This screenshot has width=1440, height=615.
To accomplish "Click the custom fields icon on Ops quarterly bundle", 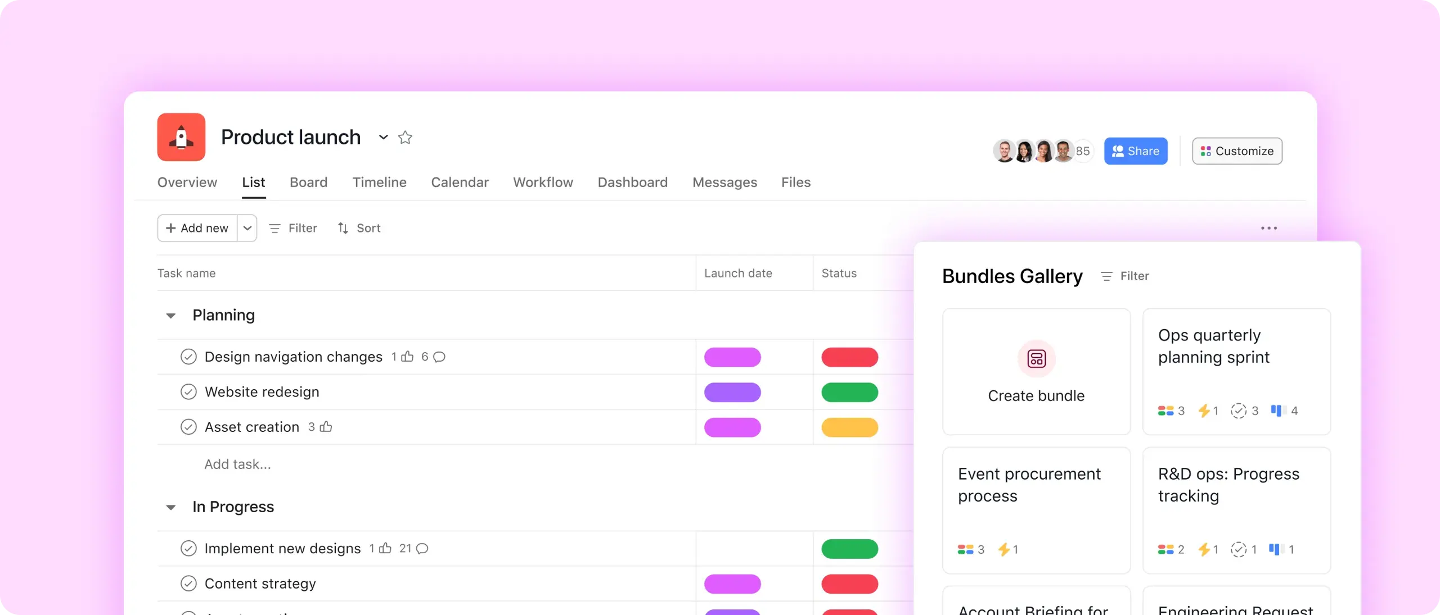I will point(1165,411).
